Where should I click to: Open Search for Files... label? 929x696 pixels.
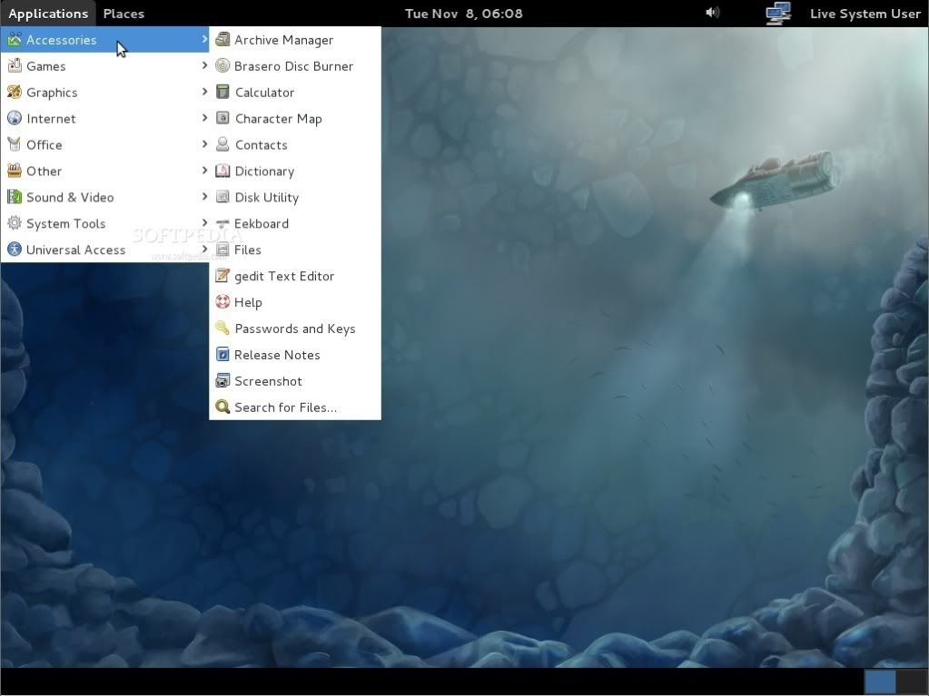[285, 407]
